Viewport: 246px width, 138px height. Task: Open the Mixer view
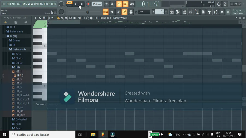191,12
